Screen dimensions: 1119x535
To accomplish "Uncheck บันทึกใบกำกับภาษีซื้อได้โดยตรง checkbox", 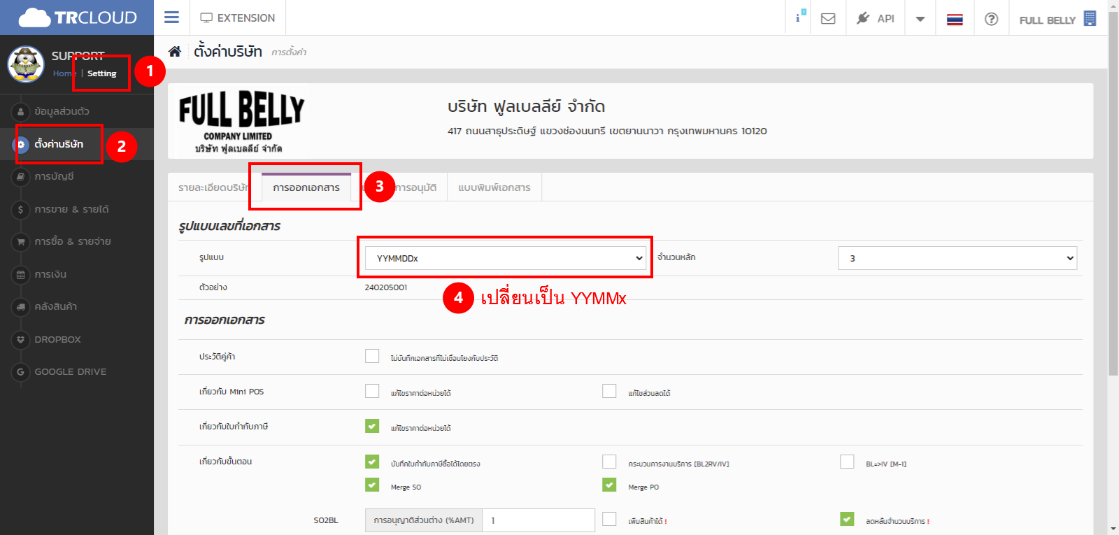I will [x=372, y=462].
